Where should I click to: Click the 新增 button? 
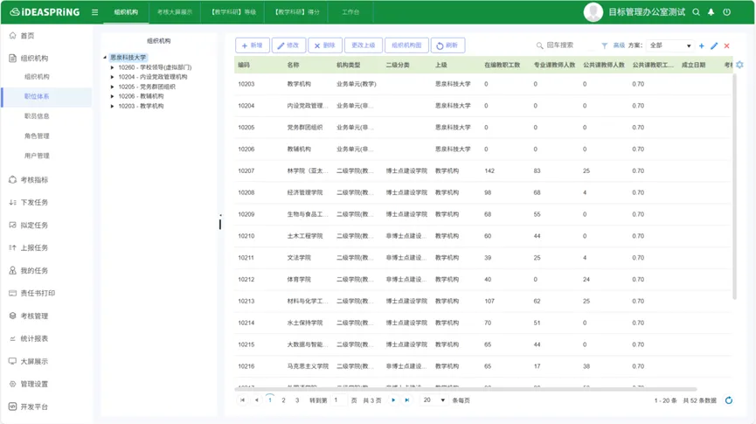click(x=252, y=45)
